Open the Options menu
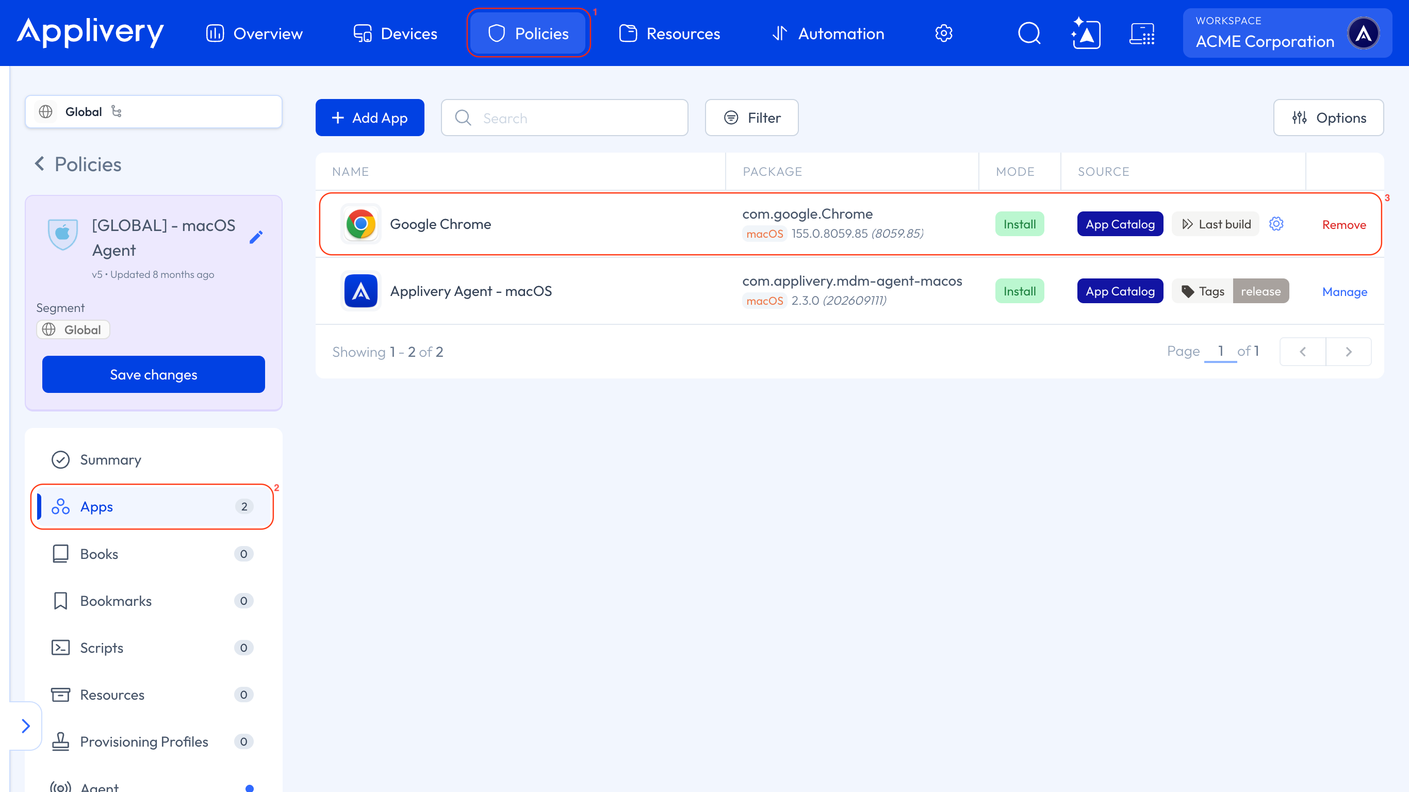This screenshot has width=1409, height=792. click(x=1328, y=118)
